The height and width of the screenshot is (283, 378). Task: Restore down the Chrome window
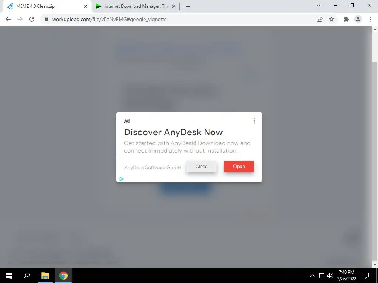[353, 5]
